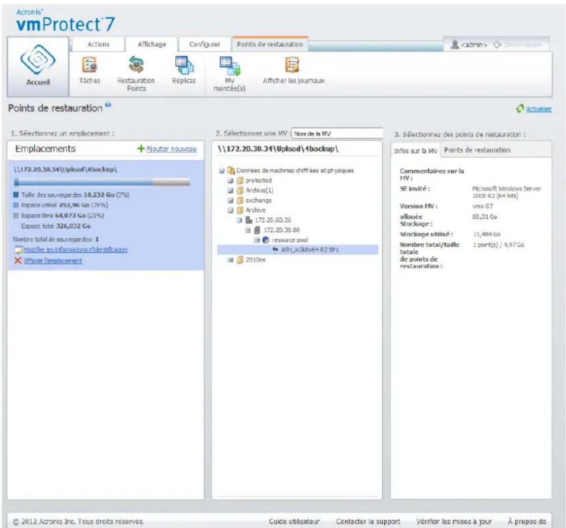The height and width of the screenshot is (528, 566).
Task: Click the 2010ex folder icon
Action: pos(240,260)
